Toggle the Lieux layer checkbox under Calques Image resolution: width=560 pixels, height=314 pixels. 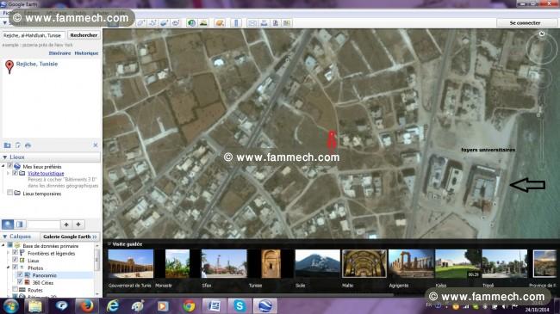coord(15,260)
